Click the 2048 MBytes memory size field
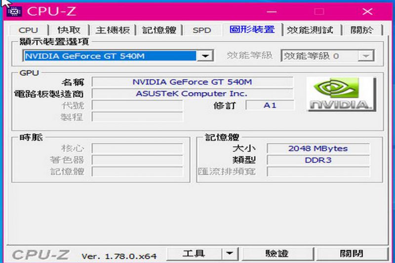 (x=317, y=148)
